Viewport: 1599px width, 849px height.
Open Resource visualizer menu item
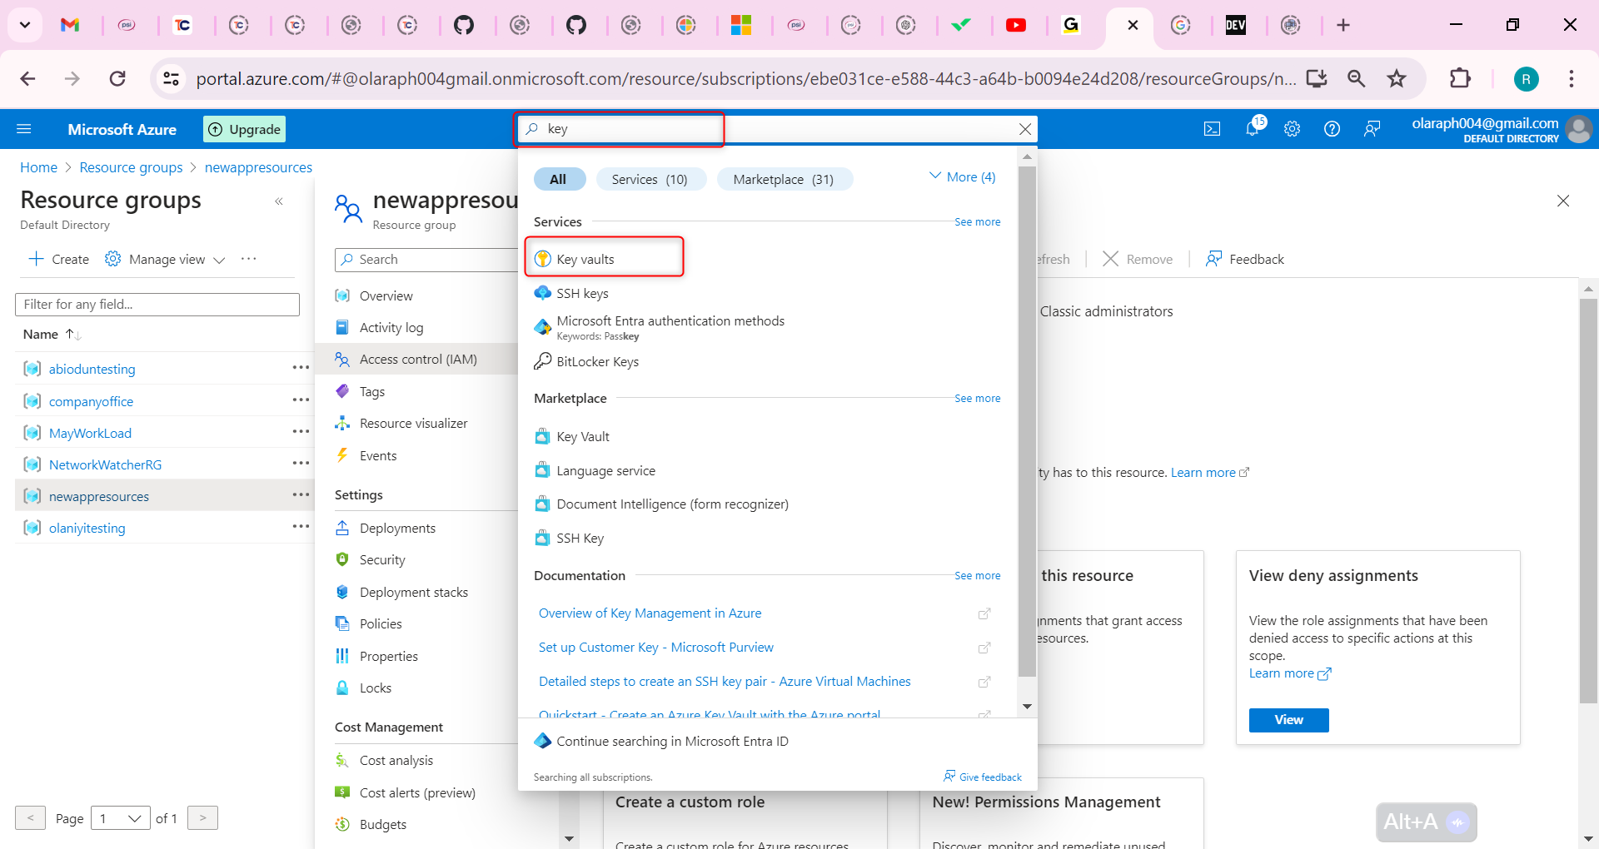(x=413, y=423)
